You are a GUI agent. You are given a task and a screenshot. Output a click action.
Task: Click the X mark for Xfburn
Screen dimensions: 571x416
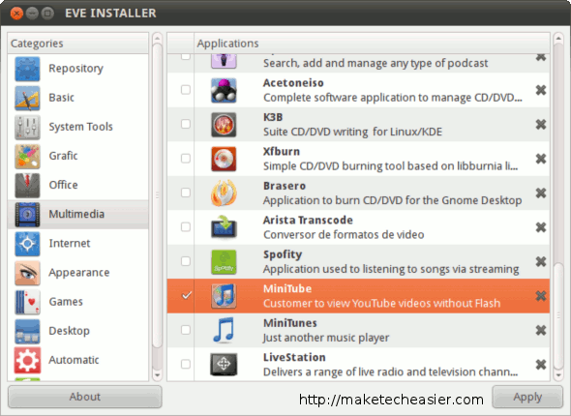click(541, 159)
